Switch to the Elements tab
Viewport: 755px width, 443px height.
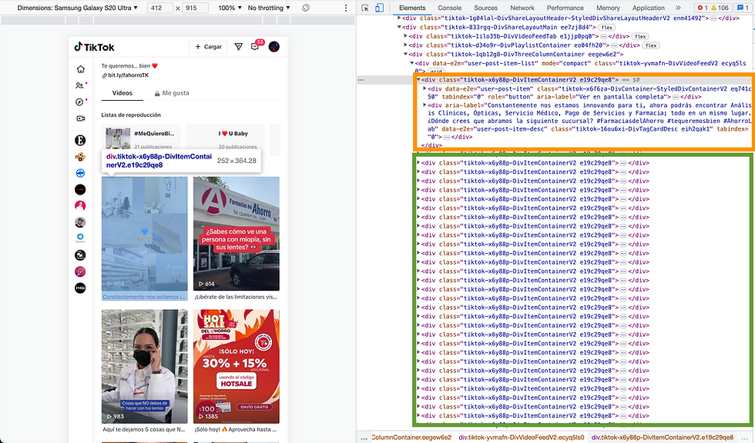coord(412,8)
